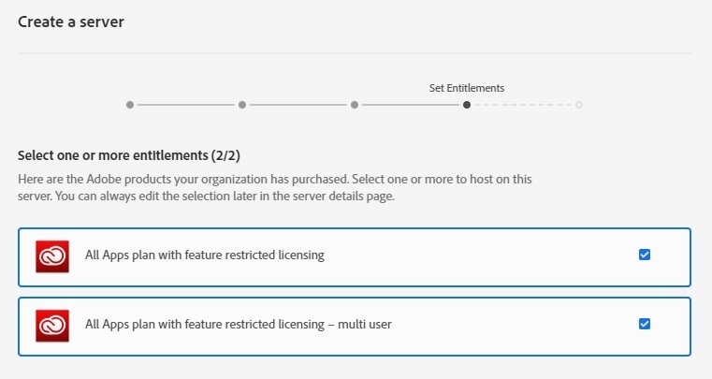Click the Creative Cloud icon in multi user entitlement
The image size is (712, 379).
point(52,326)
